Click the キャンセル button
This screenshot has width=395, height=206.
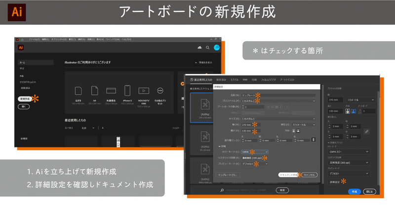click(x=309, y=175)
